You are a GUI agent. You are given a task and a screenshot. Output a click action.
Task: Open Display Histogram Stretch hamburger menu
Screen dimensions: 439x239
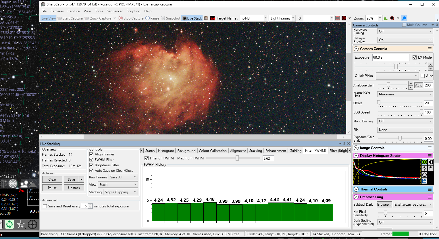[430, 156]
